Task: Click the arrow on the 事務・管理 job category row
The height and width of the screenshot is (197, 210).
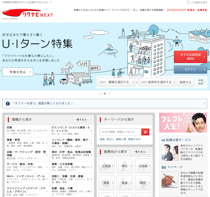Action: (x=47, y=143)
